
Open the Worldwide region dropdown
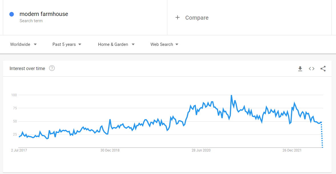coord(23,44)
